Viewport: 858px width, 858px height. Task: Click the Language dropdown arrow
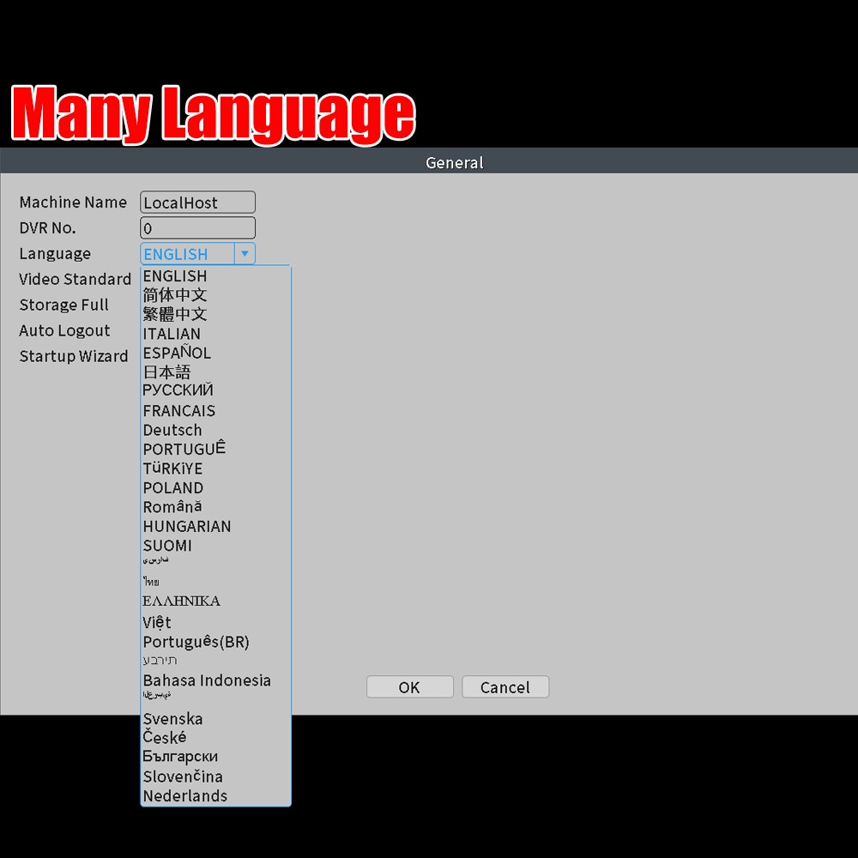tap(245, 253)
